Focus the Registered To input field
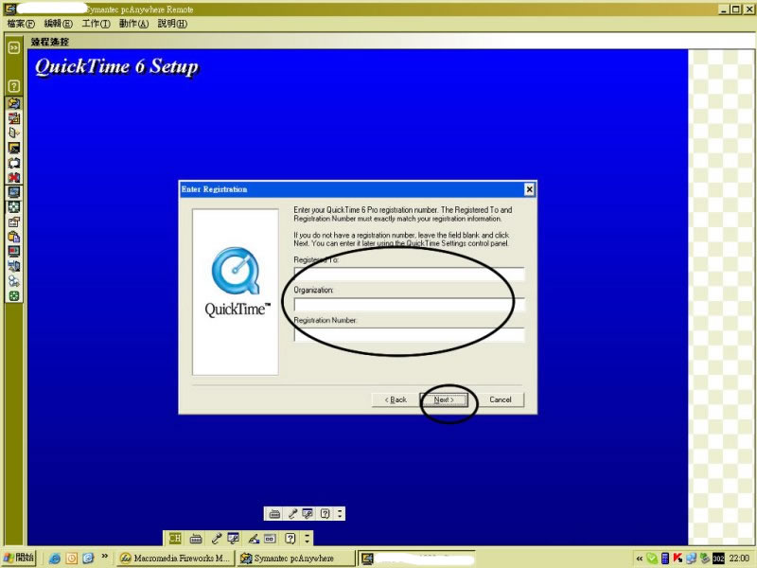Viewport: 757px width, 568px height. [x=409, y=275]
